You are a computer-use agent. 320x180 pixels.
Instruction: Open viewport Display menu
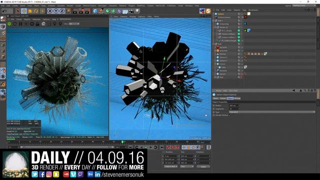(x=132, y=16)
